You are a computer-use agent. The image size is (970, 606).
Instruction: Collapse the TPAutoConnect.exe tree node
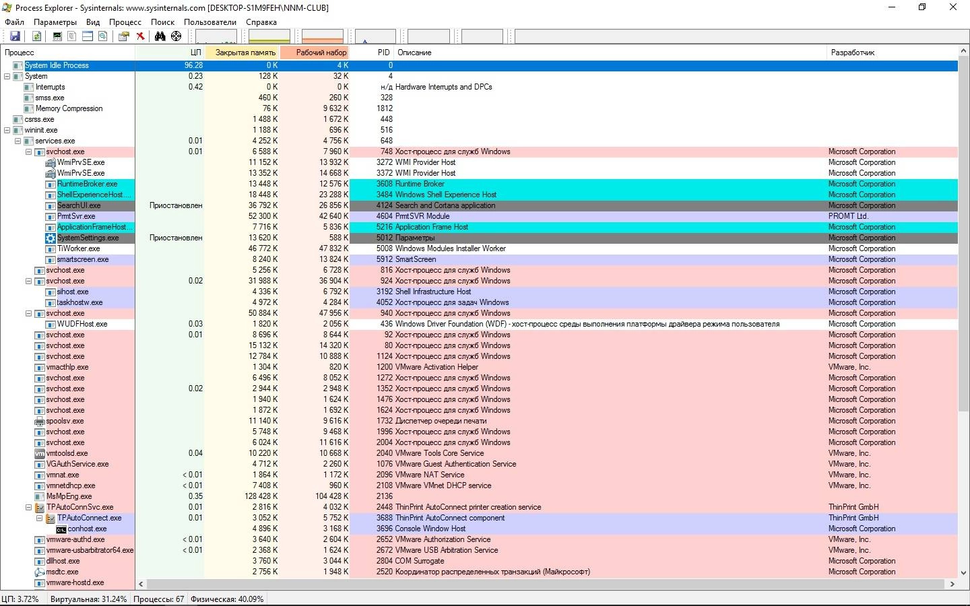[40, 518]
